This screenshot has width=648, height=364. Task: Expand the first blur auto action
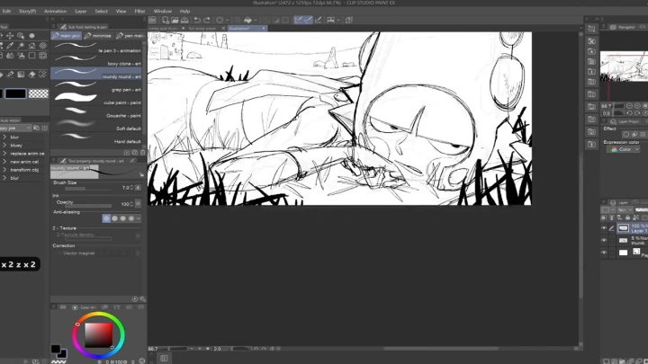(4, 137)
